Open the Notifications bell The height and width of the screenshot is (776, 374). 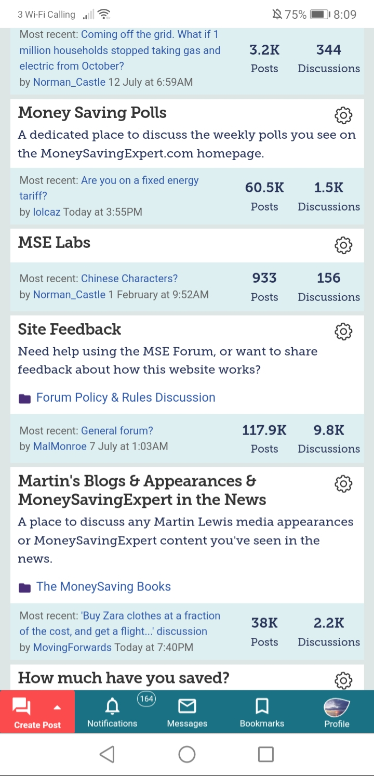tap(112, 712)
